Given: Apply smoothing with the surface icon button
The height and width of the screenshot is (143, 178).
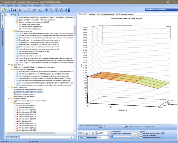Looking at the screenshot, I should pyautogui.click(x=135, y=135).
